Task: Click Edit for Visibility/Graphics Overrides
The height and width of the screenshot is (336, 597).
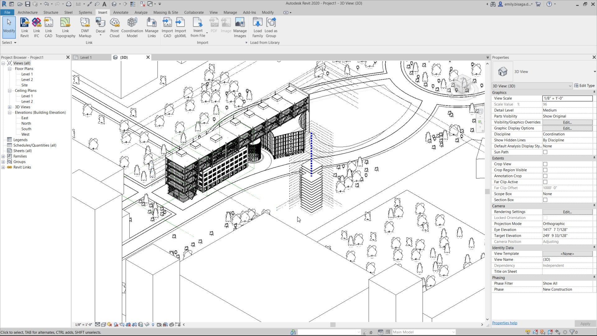Action: click(567, 122)
